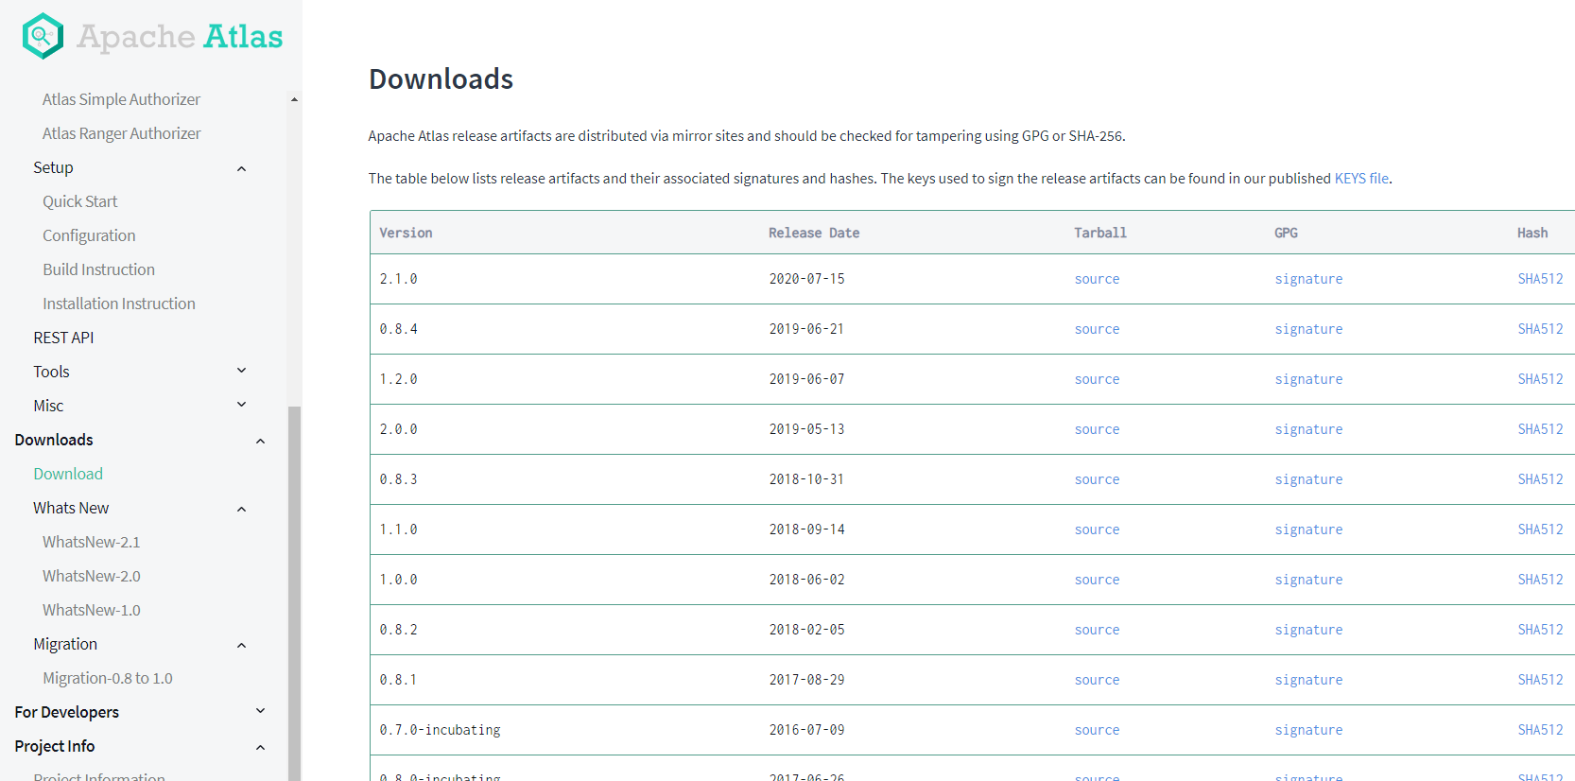Open signature for version 0.8.3
This screenshot has width=1575, height=781.
click(x=1308, y=479)
